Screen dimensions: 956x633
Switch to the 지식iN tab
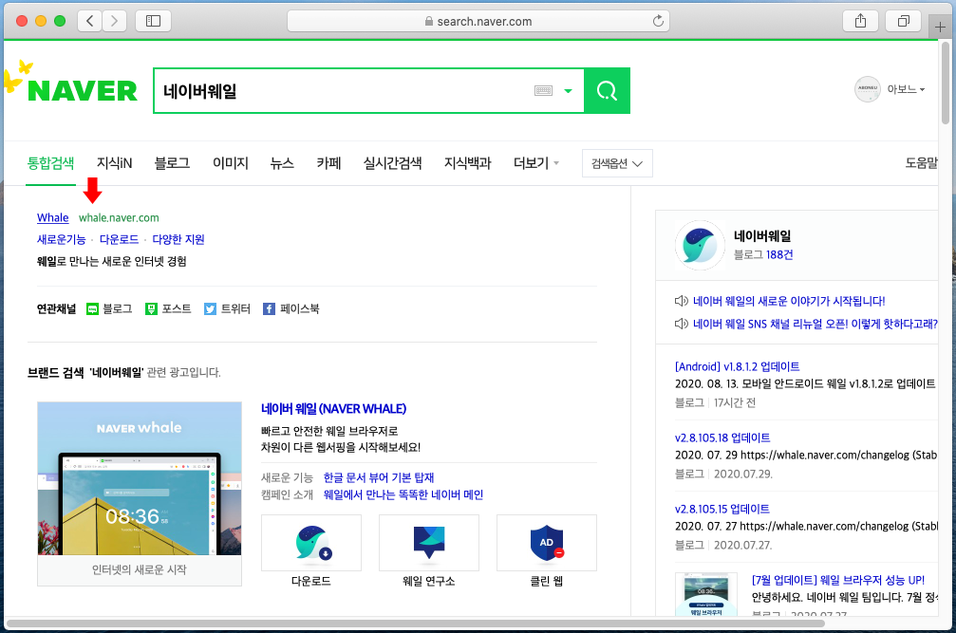click(x=114, y=162)
